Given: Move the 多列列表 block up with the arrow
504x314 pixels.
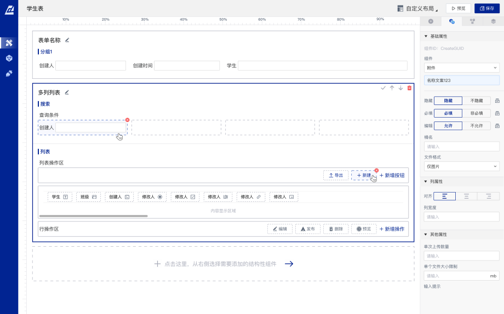Looking at the screenshot, I should (392, 88).
